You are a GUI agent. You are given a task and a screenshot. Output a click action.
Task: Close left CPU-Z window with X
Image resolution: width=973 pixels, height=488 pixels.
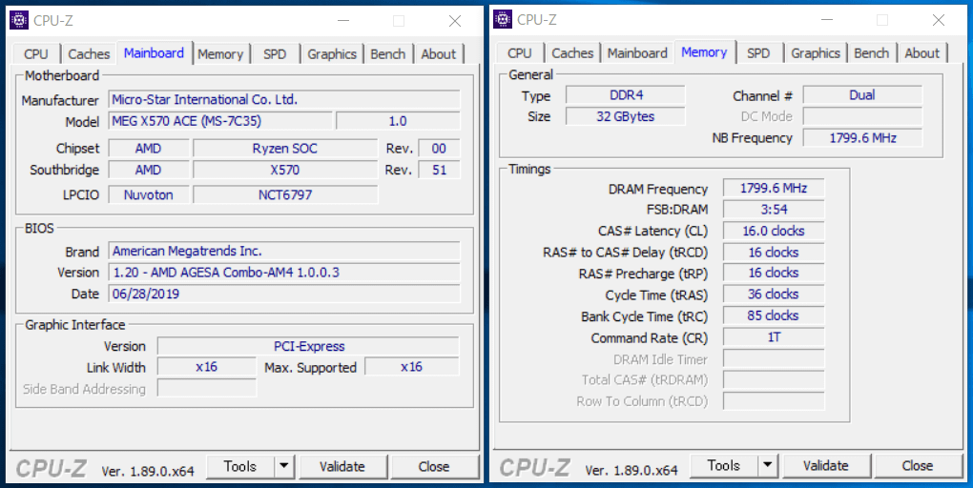coord(455,20)
